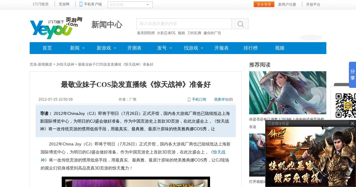
Task: Expand the 全站导航 dropdown
Action: tap(130, 5)
